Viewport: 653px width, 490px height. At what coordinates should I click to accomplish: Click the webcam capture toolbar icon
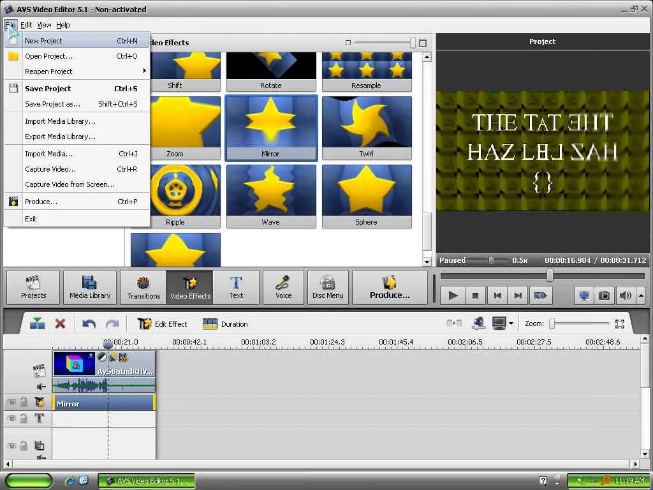point(479,323)
